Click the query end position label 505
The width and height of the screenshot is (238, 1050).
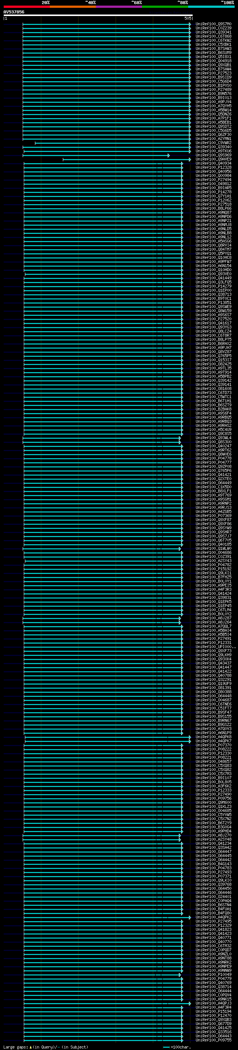(187, 18)
